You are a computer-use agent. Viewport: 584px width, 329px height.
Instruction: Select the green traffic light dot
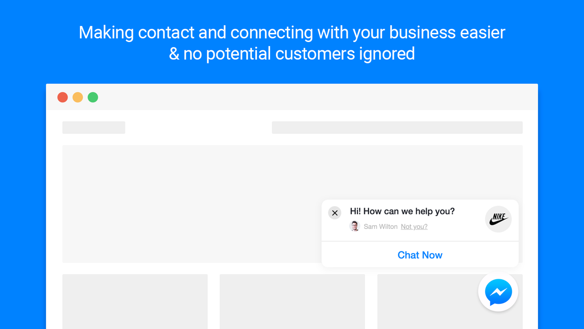93,97
